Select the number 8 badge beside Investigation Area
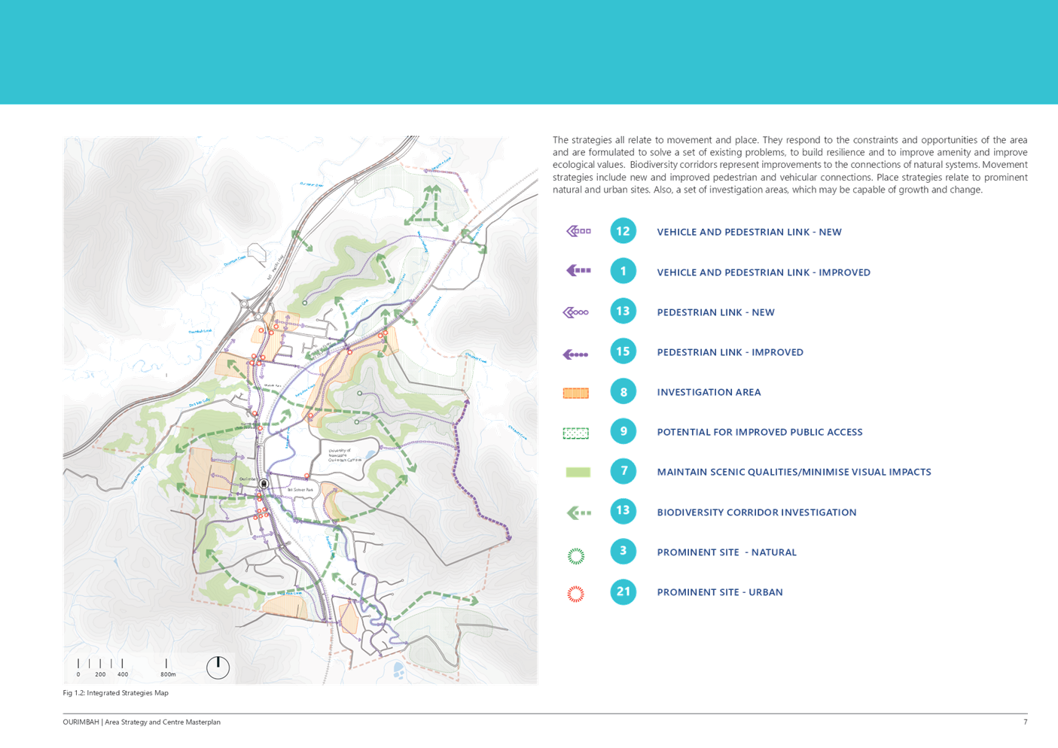Screen dimensions: 1058x748 623,391
